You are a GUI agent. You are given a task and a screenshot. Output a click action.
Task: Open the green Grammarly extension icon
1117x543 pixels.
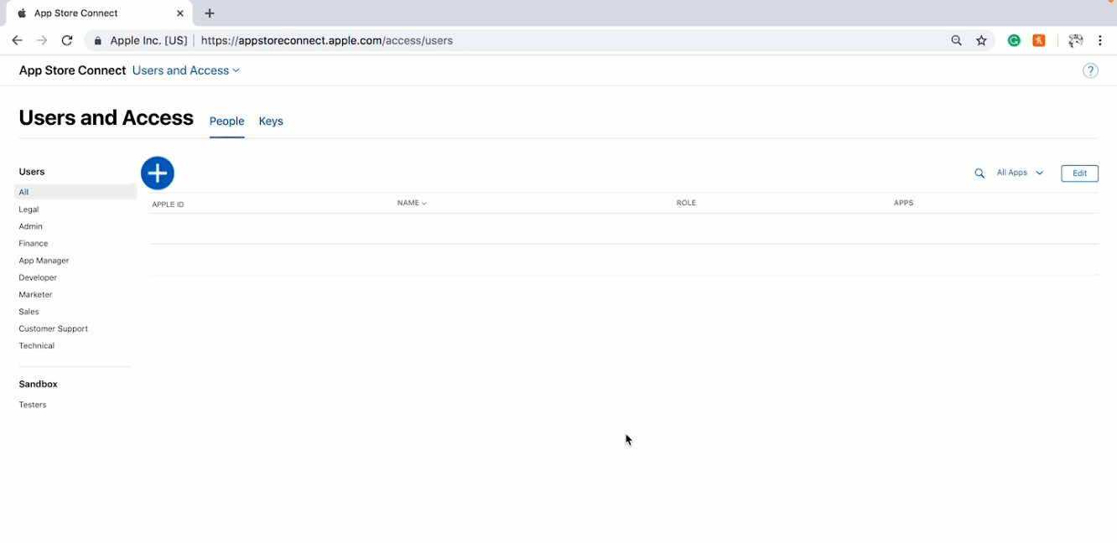tap(1014, 40)
